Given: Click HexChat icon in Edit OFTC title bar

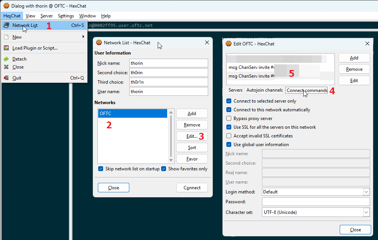Looking at the screenshot, I should pos(229,44).
